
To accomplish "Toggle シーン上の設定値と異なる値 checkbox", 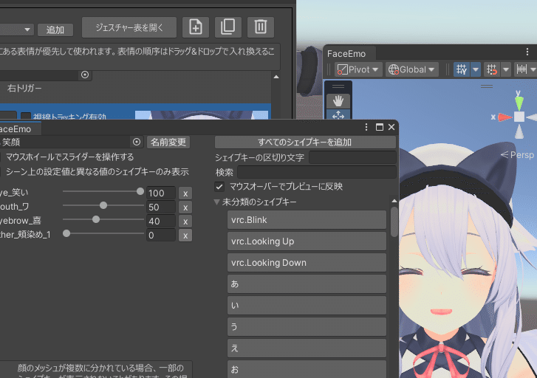I will tap(0, 171).
